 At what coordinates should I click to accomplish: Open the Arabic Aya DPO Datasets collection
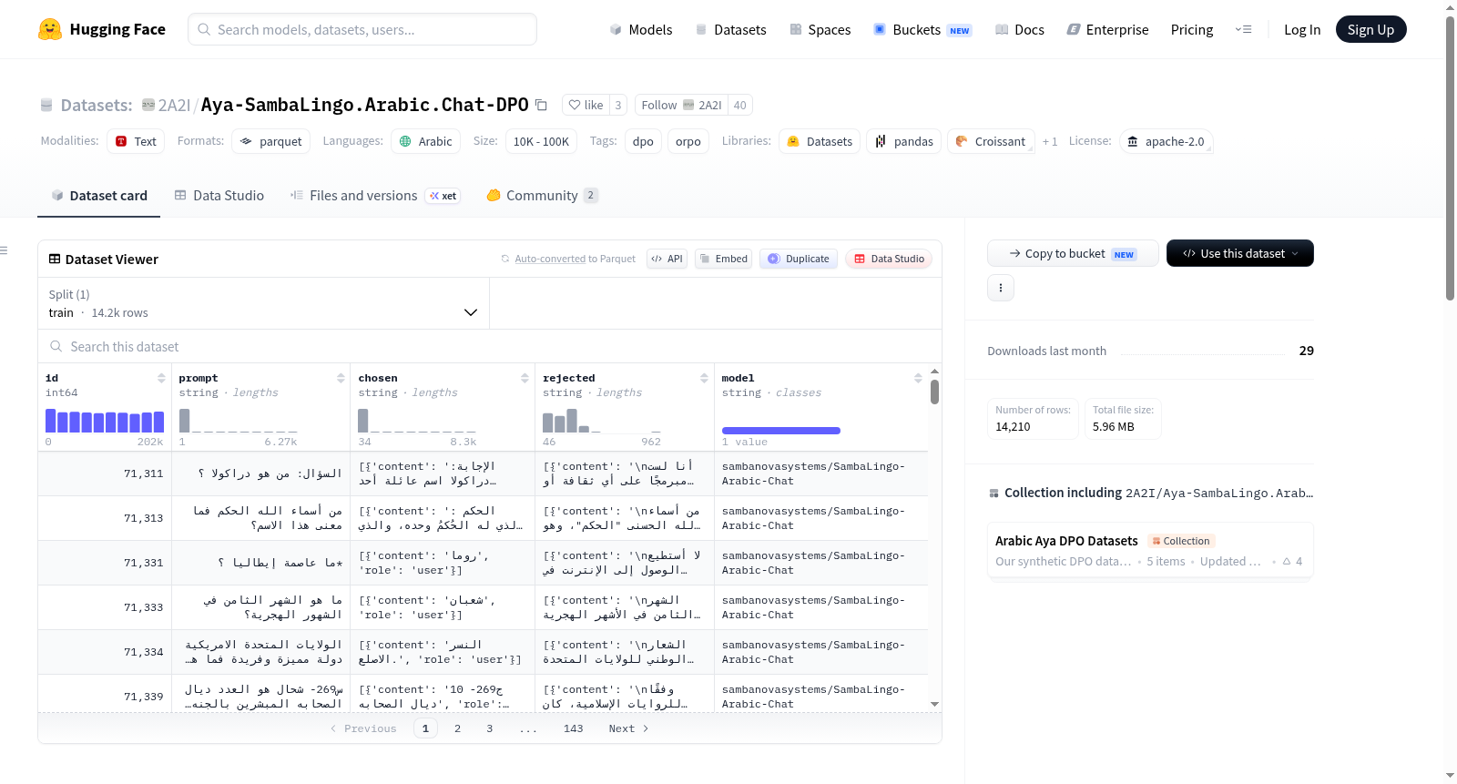tap(1150, 549)
